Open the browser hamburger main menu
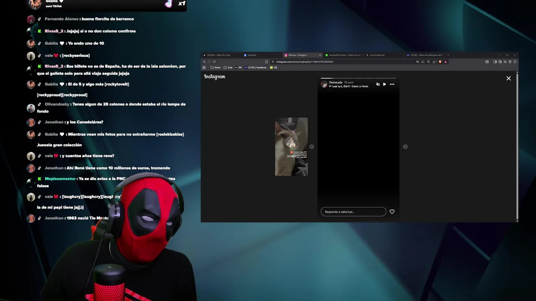The height and width of the screenshot is (301, 536). pyautogui.click(x=515, y=62)
